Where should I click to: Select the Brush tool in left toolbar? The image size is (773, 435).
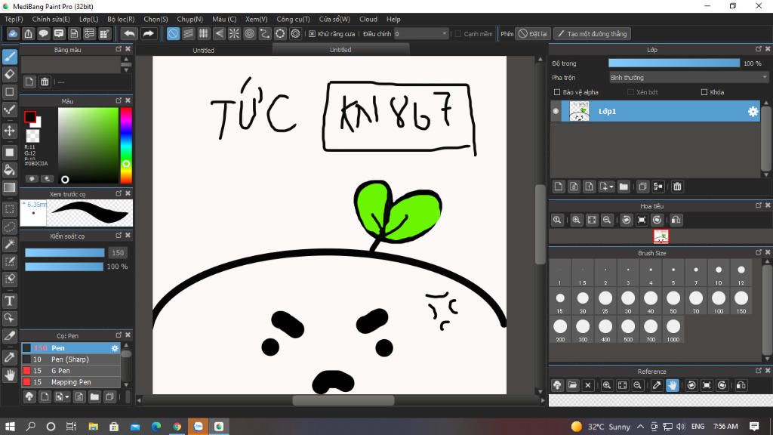point(9,56)
